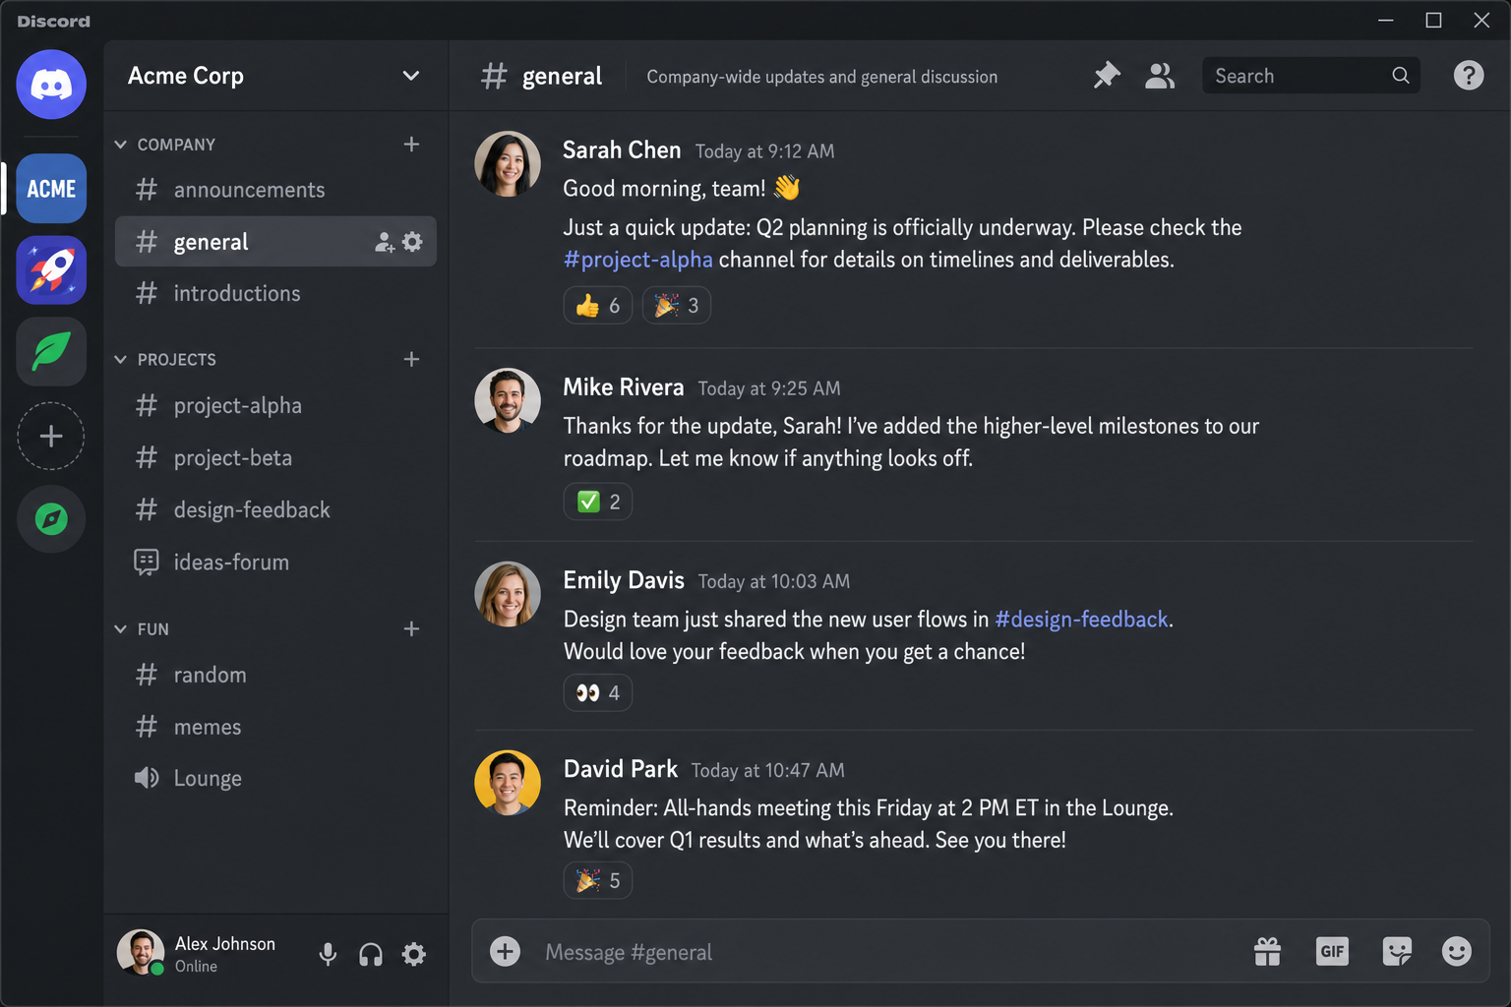Open the GIF picker
The height and width of the screenshot is (1007, 1511).
[x=1332, y=951]
